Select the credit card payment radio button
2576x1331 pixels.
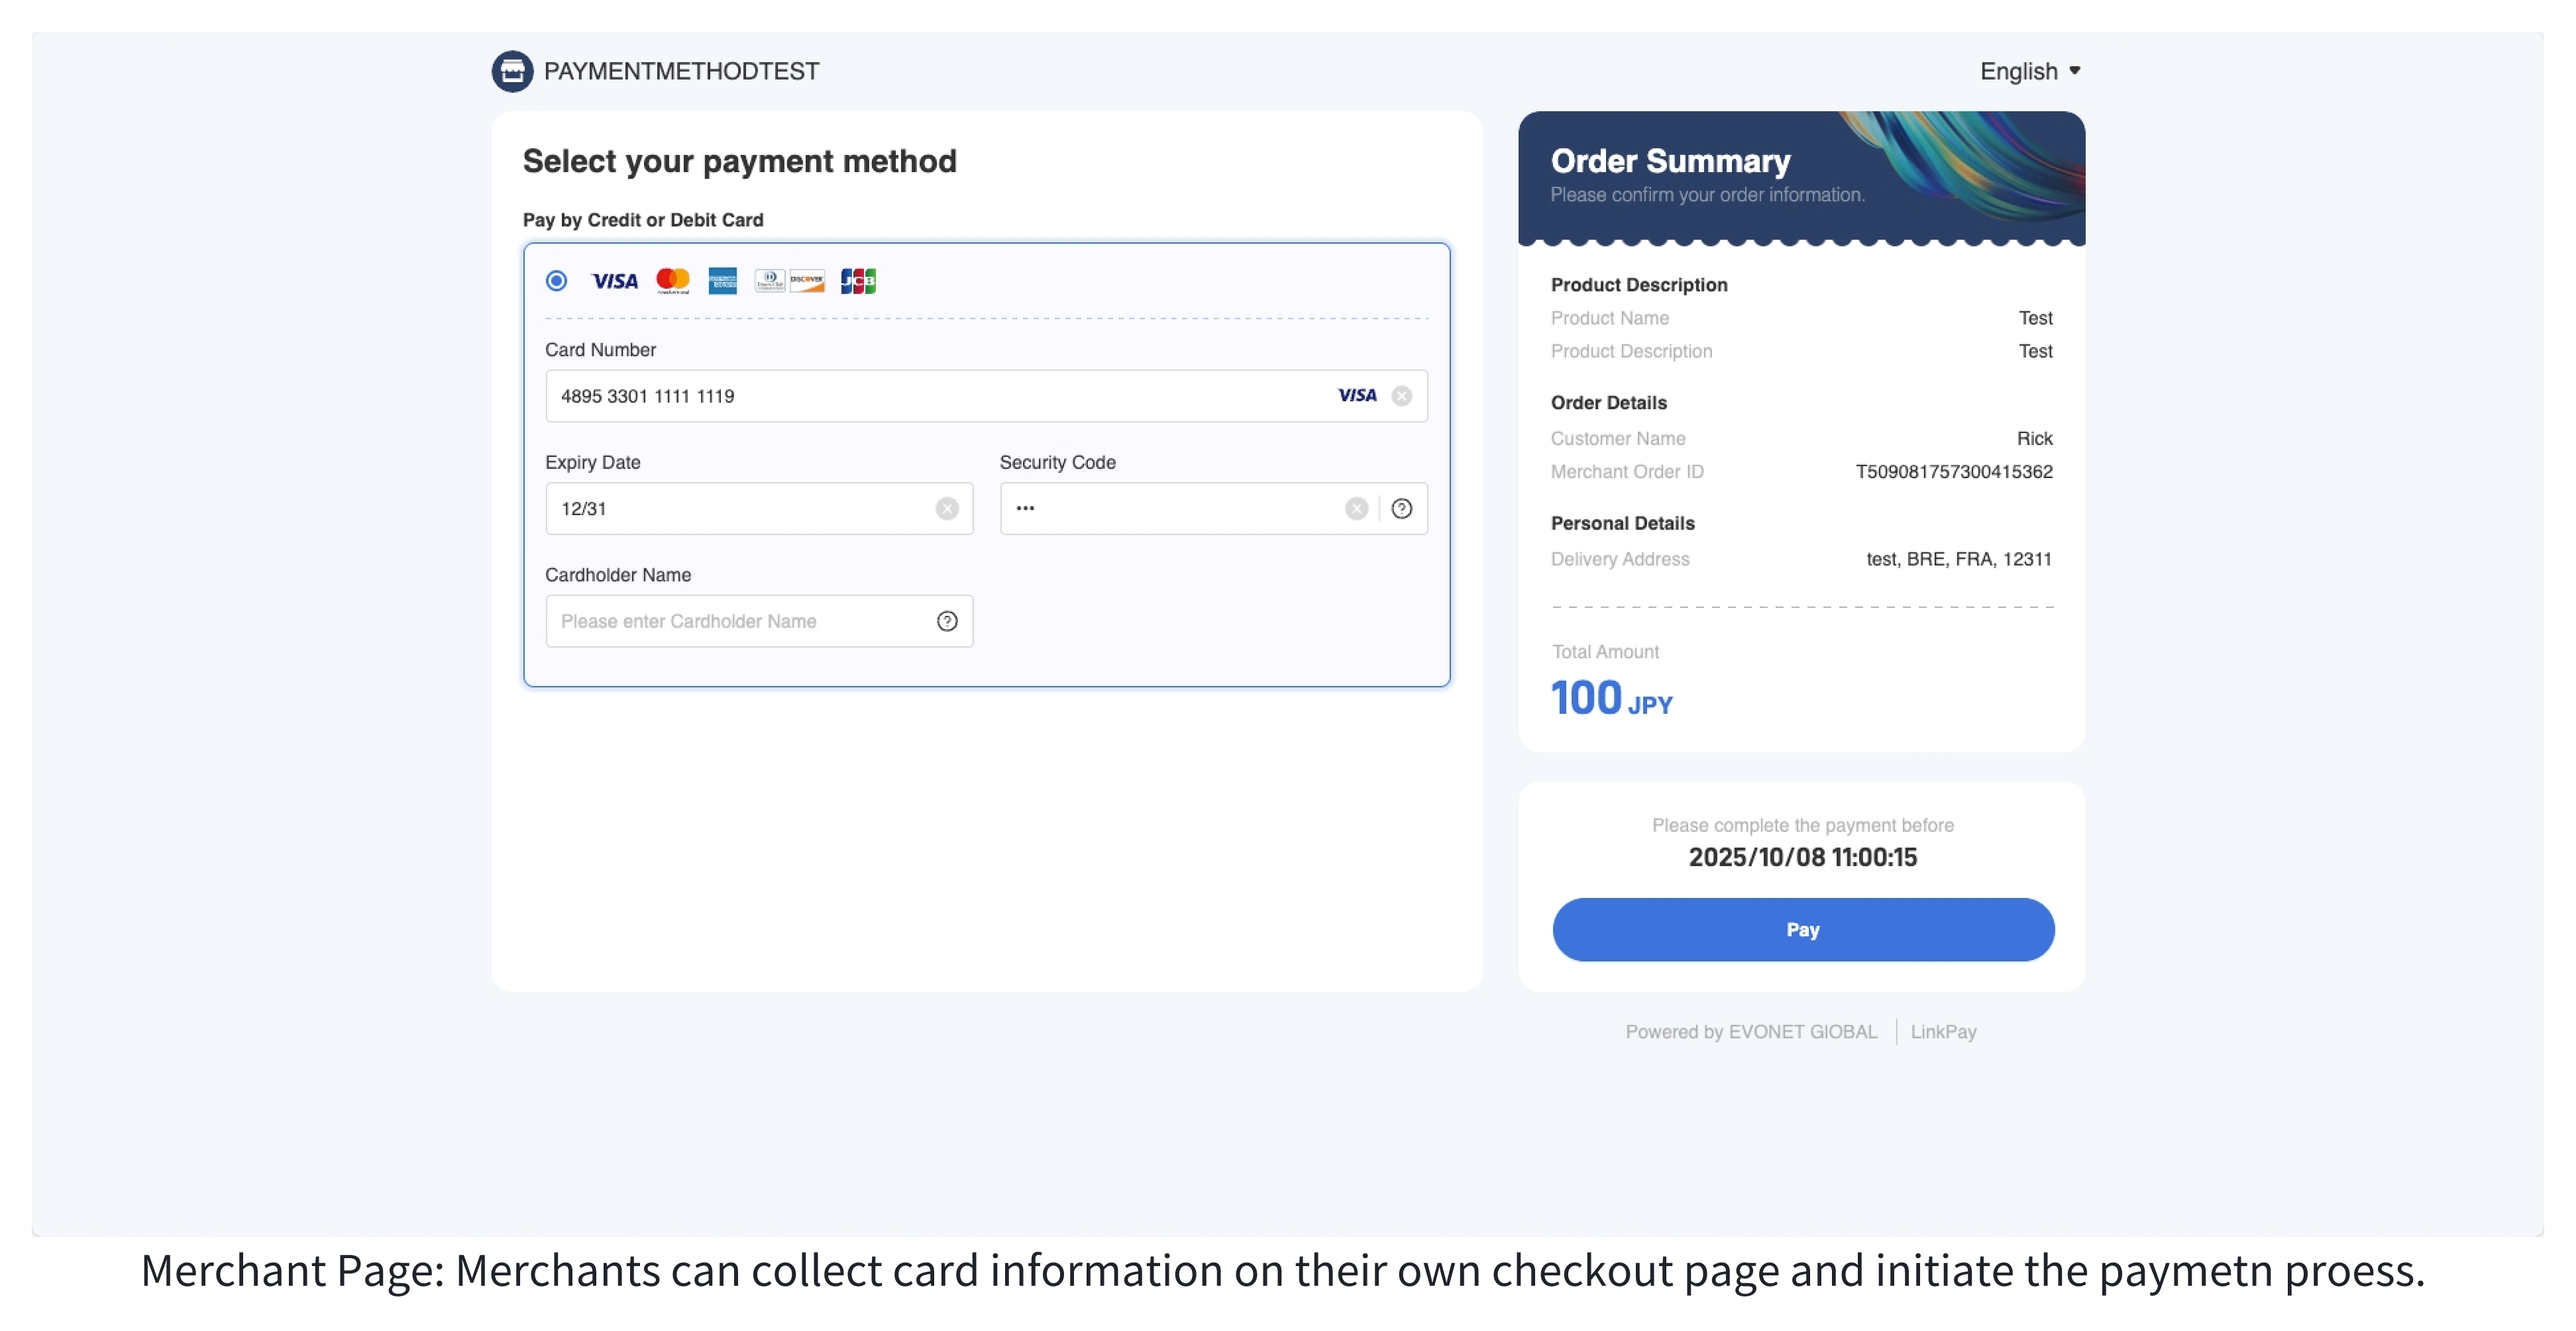(557, 281)
